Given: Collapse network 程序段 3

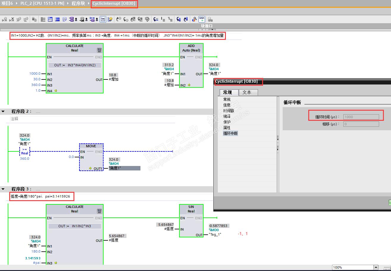Looking at the screenshot, I should tap(3, 189).
